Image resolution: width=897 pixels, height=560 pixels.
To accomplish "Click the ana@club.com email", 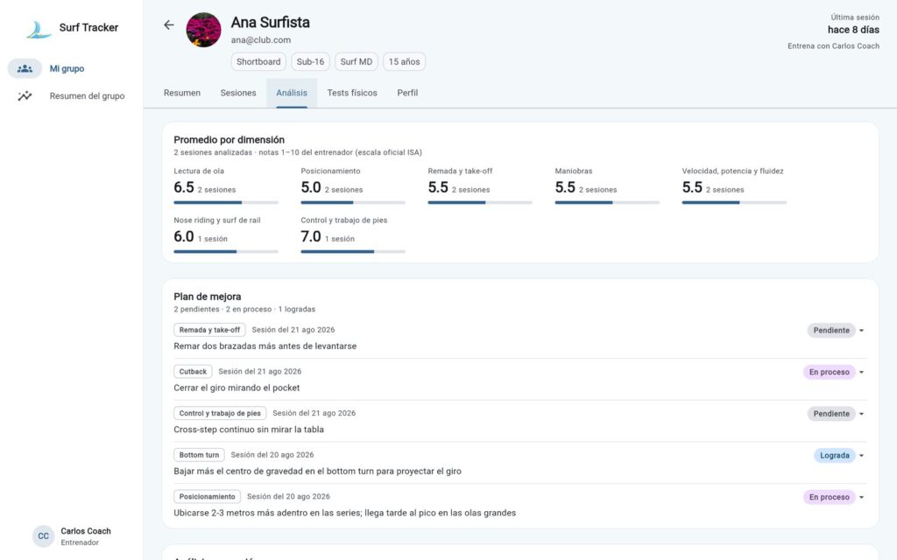I will 261,40.
